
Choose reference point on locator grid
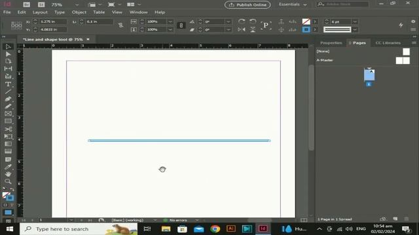click(x=16, y=25)
